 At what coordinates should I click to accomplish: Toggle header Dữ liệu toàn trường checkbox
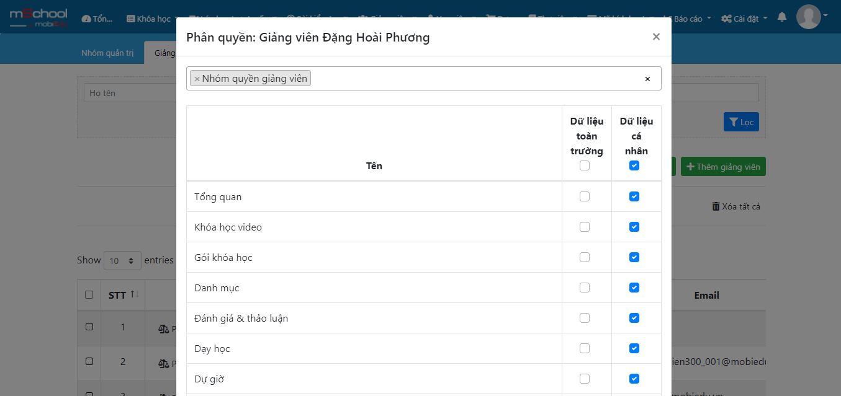point(585,165)
